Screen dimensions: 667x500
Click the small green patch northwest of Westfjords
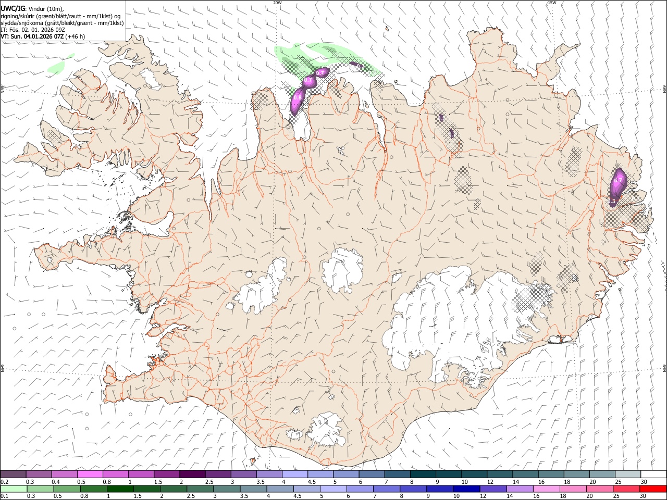point(56,67)
